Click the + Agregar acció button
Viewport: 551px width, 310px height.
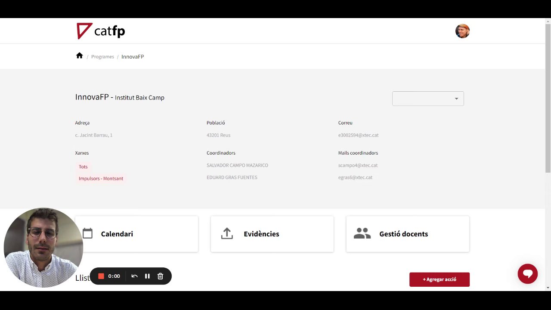coord(440,279)
